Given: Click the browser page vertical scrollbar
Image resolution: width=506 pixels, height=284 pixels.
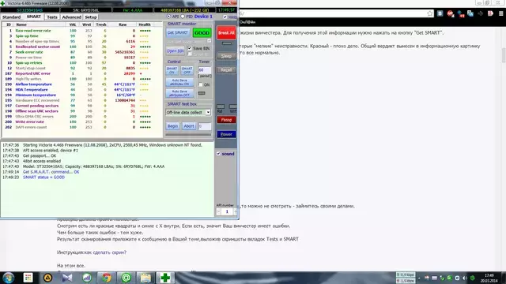Looking at the screenshot, I should click(x=504, y=55).
